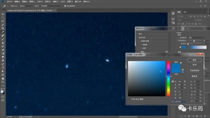The height and width of the screenshot is (118, 210).
Task: Filter layers by type (T icon)
Action: pos(198,16)
